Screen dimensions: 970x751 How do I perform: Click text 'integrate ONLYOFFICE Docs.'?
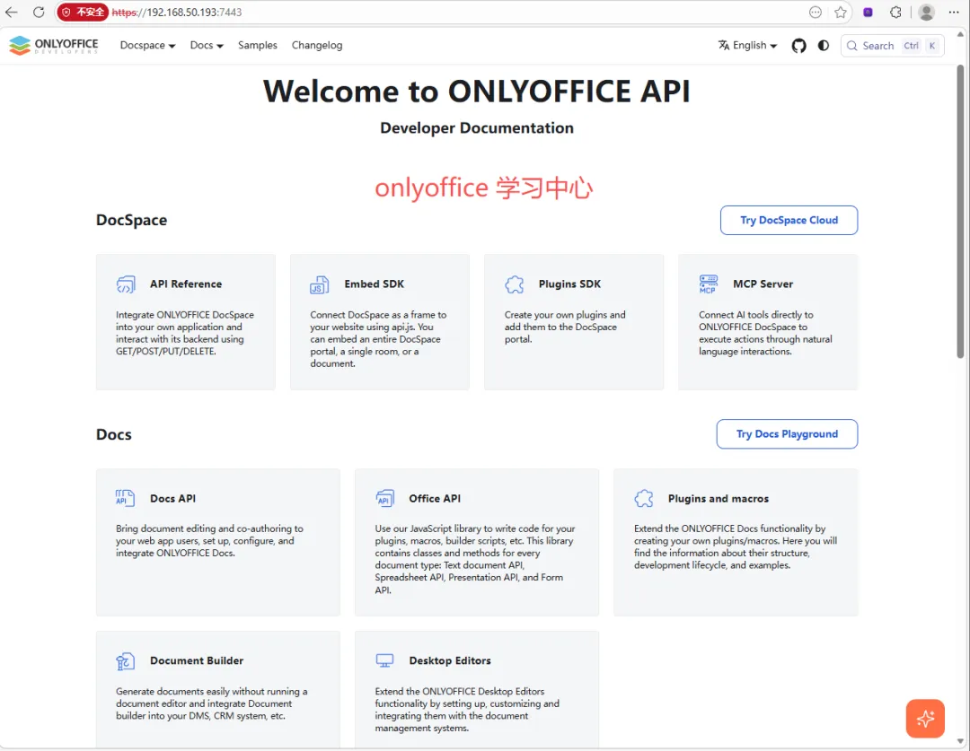coord(175,554)
